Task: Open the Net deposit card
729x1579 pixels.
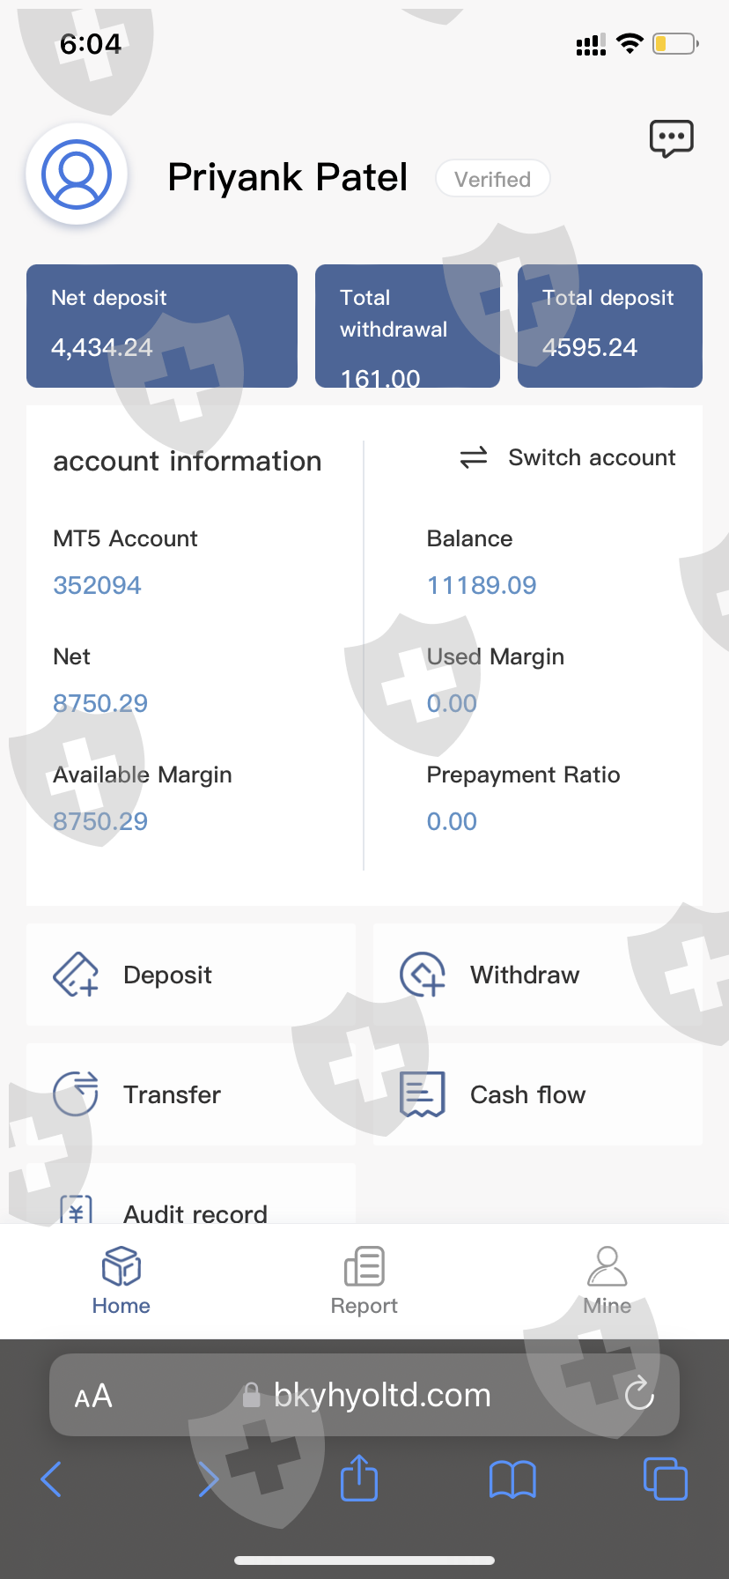Action: tap(162, 326)
